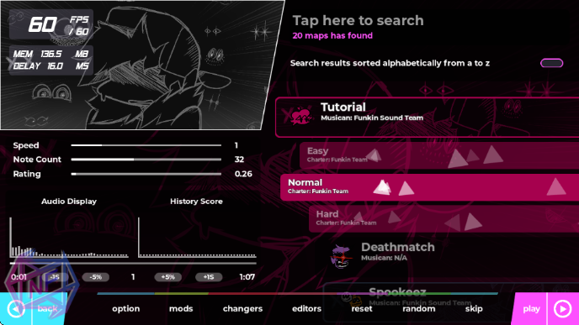Viewport: 579px width, 325px height.
Task: Adjust the Note Count slider
Action: click(146, 160)
